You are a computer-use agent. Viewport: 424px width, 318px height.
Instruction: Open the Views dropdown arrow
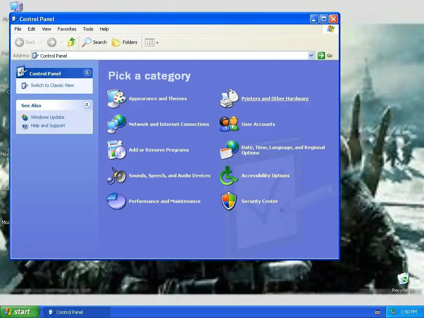click(157, 43)
